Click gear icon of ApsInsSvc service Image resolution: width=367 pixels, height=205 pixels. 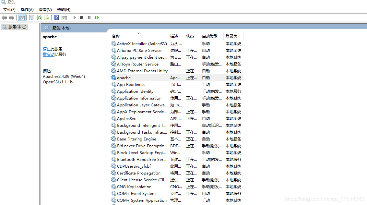point(114,118)
